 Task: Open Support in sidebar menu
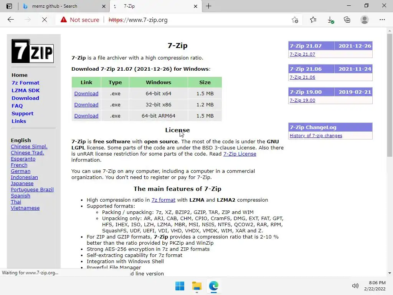[x=22, y=113]
